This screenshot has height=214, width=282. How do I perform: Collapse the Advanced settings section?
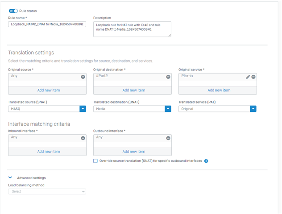[x=10, y=177]
